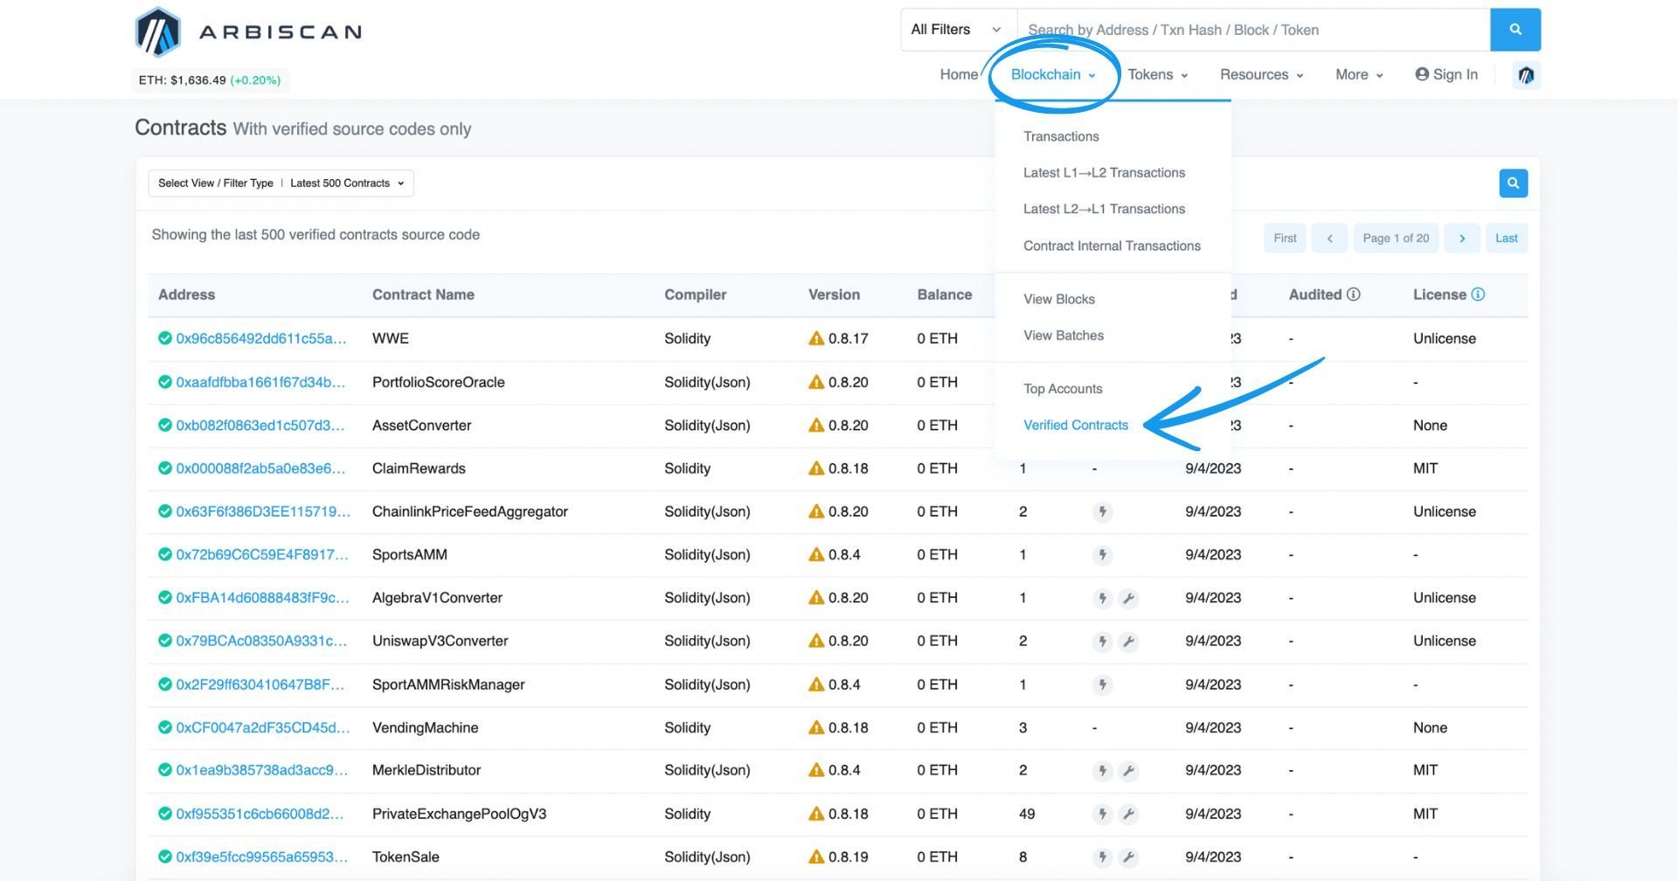Viewport: 1678px width, 881px height.
Task: Click the blue search button in header
Action: click(x=1515, y=30)
